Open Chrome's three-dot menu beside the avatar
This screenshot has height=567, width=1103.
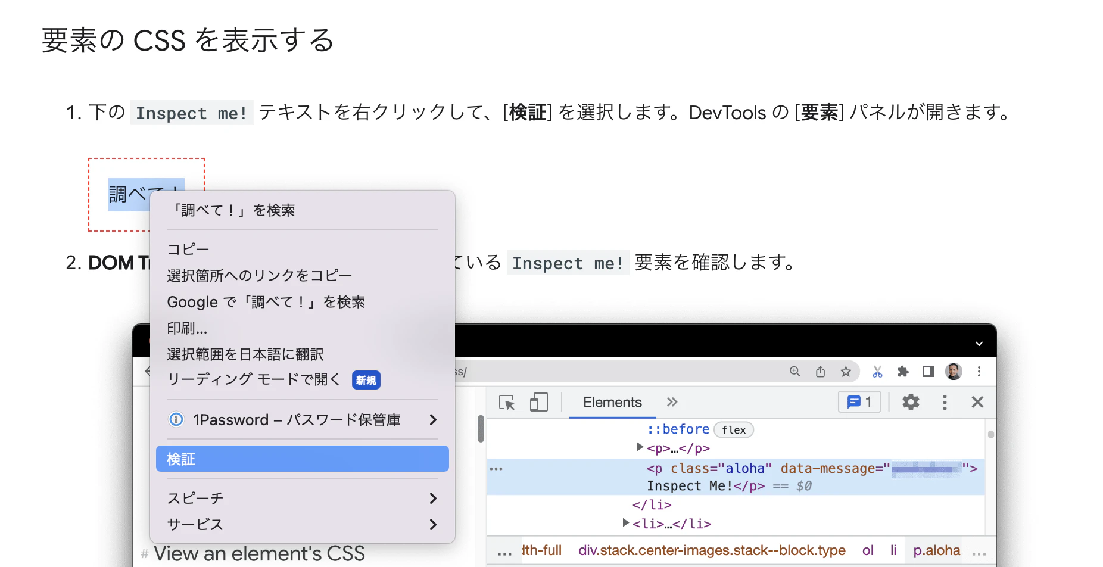[979, 372]
